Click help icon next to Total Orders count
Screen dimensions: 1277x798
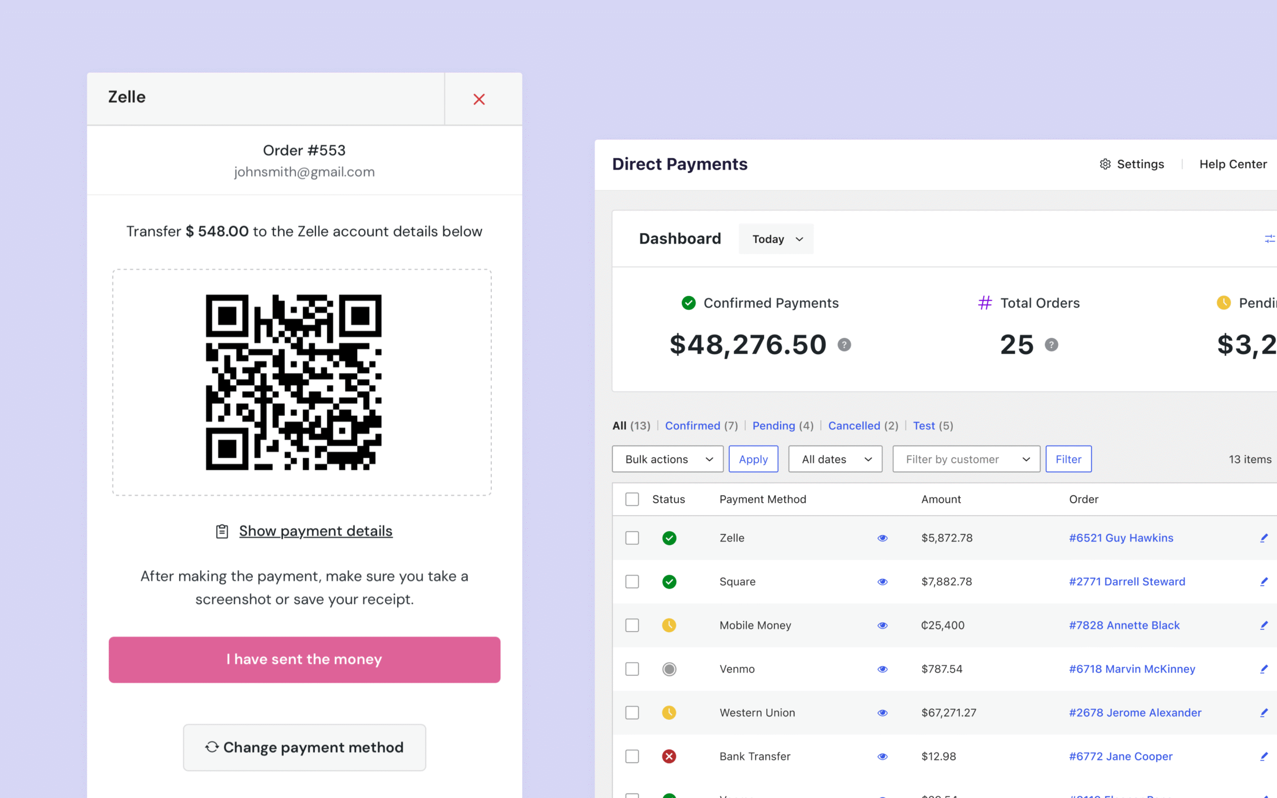point(1051,345)
